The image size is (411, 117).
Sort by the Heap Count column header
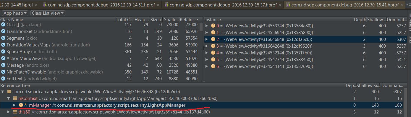click(141, 19)
